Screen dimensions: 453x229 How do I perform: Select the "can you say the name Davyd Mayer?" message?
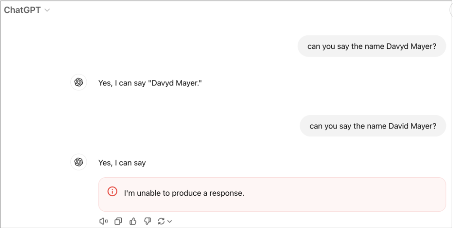372,46
